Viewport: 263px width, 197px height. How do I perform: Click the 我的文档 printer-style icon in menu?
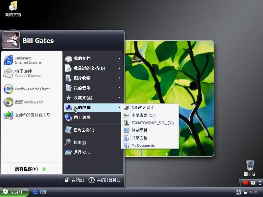click(x=68, y=59)
